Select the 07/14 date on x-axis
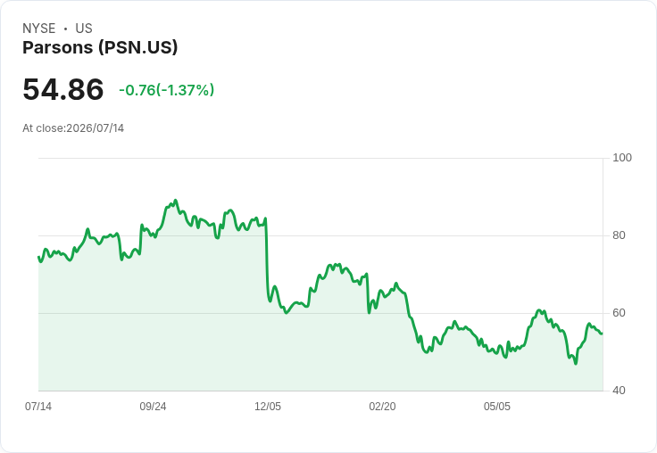The width and height of the screenshot is (657, 453). click(38, 407)
